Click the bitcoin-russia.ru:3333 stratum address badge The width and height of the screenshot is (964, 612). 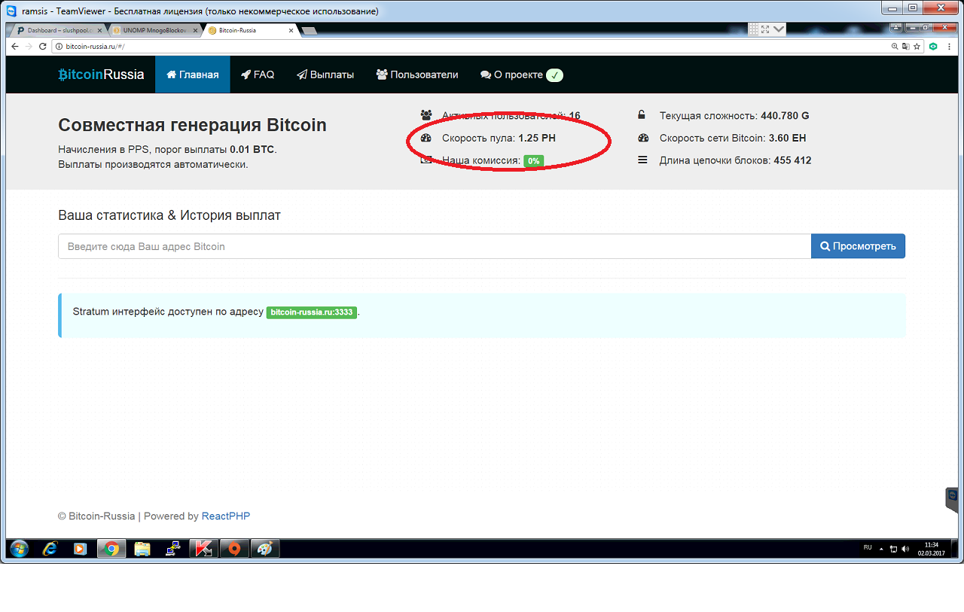coord(312,312)
